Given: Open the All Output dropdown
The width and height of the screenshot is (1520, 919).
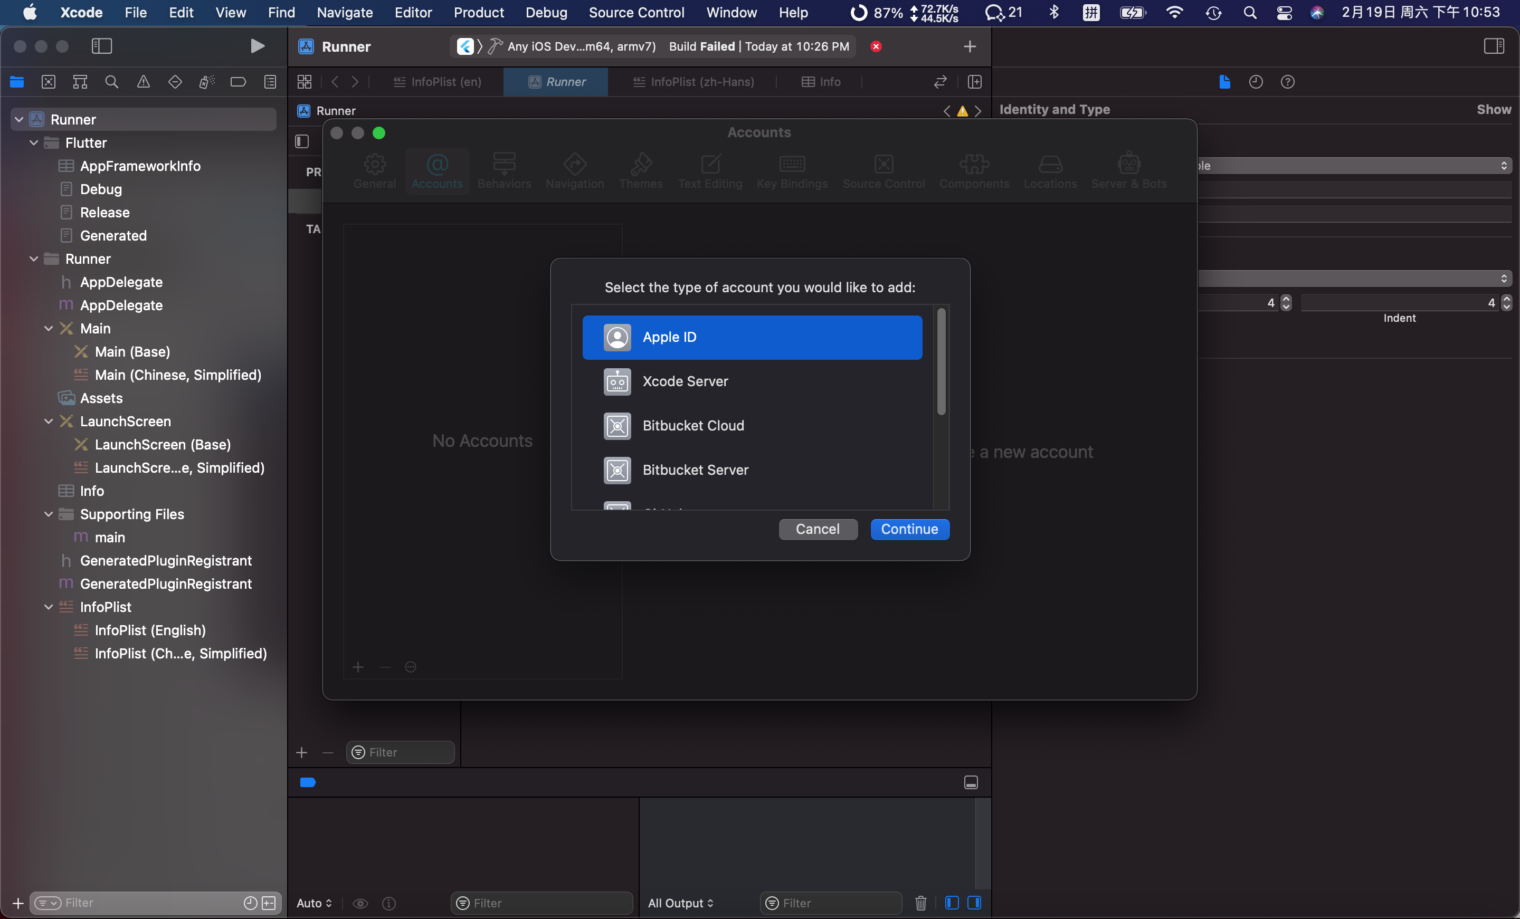Looking at the screenshot, I should tap(680, 903).
